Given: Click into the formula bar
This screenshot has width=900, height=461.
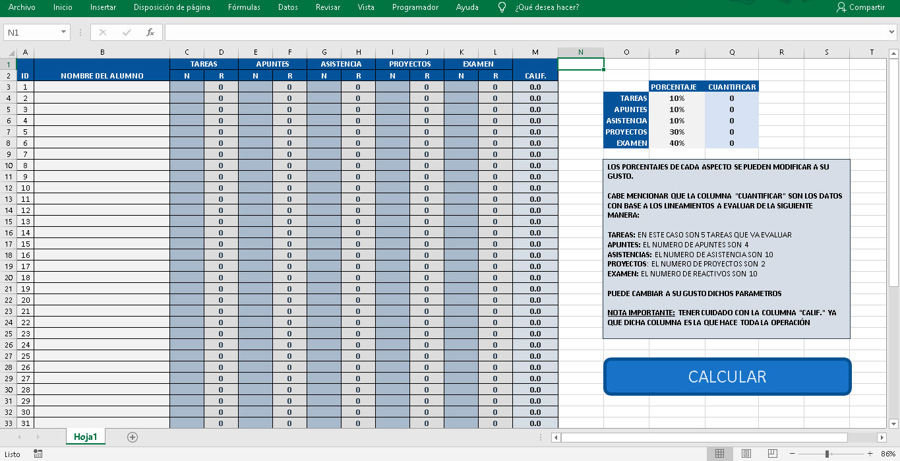Looking at the screenshot, I should (526, 32).
